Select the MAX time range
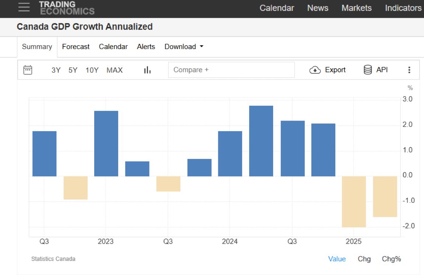424x275 pixels. tap(115, 70)
